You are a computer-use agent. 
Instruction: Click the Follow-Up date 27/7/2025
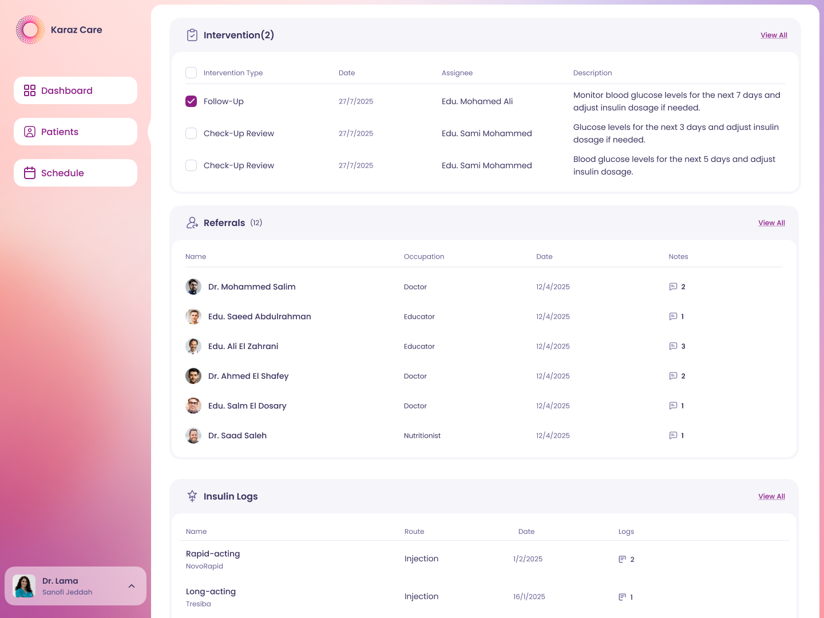356,101
